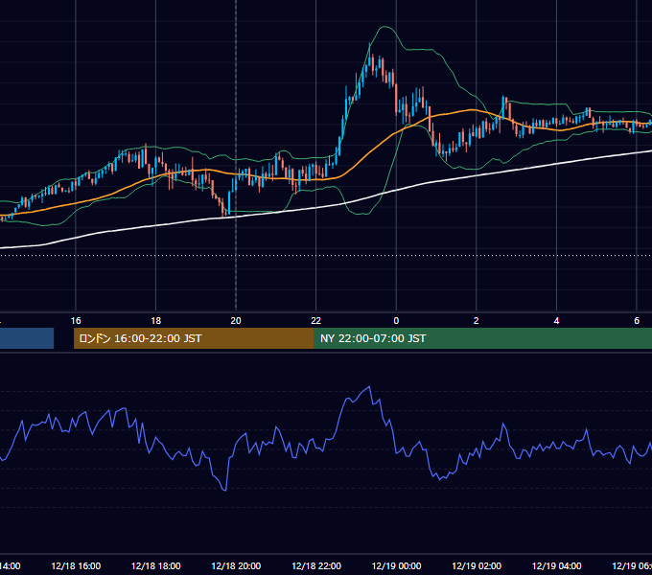Click hour label 20 under price chart
Image resolution: width=652 pixels, height=575 pixels.
click(236, 321)
